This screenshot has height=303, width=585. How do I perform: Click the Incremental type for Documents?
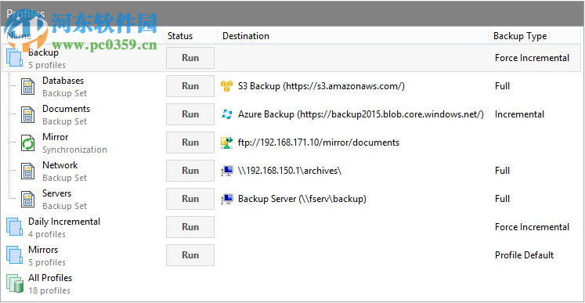[x=519, y=114]
